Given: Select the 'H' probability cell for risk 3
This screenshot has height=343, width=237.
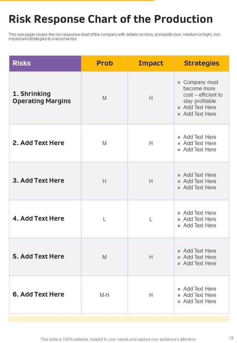Looking at the screenshot, I should click(104, 182).
